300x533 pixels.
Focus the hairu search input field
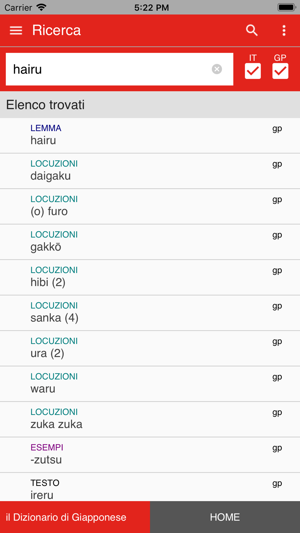click(108, 69)
